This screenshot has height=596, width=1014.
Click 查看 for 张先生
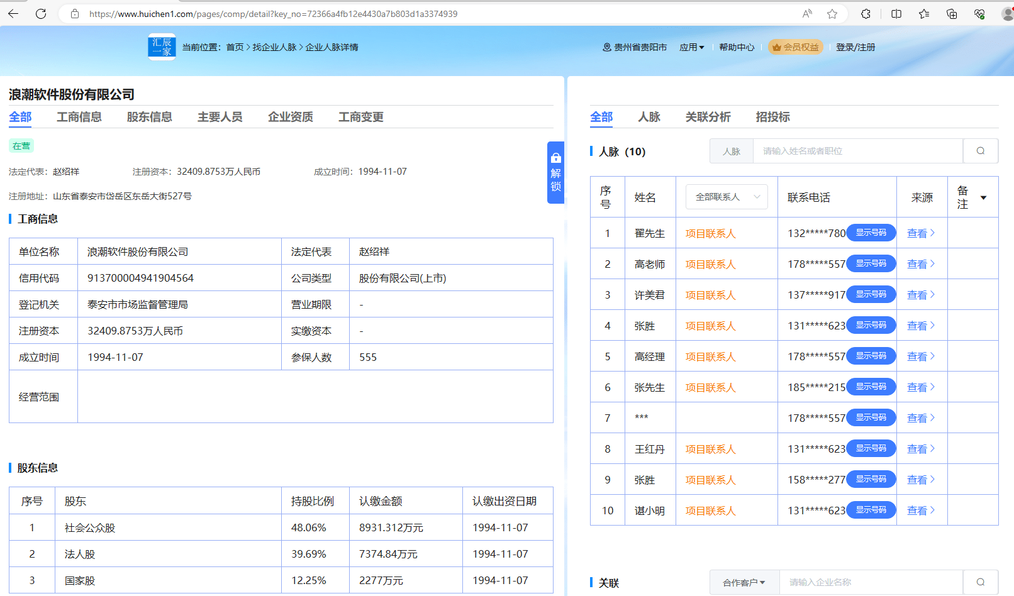pyautogui.click(x=921, y=387)
